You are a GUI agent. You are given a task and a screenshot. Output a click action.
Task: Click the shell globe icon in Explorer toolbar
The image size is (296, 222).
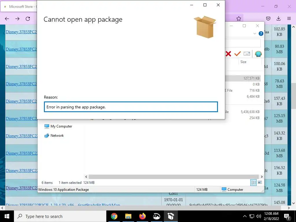[258, 54]
